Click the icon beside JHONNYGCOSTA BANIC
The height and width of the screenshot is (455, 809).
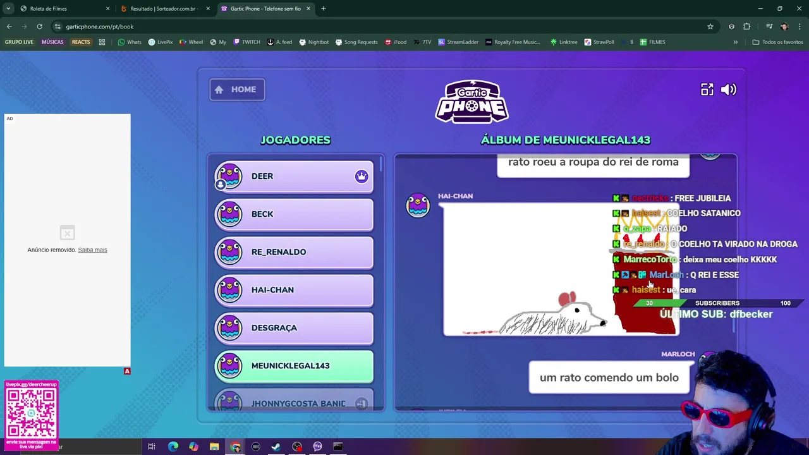coord(362,403)
